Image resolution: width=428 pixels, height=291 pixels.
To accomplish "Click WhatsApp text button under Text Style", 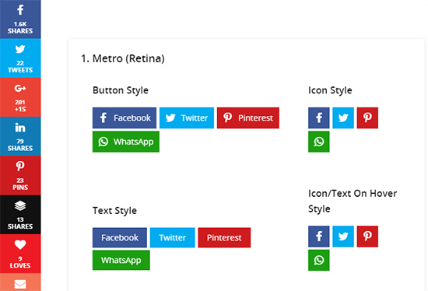I will (121, 260).
